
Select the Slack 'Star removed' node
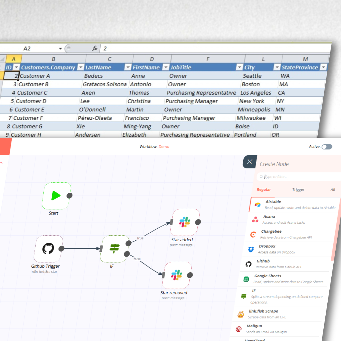pos(176,275)
